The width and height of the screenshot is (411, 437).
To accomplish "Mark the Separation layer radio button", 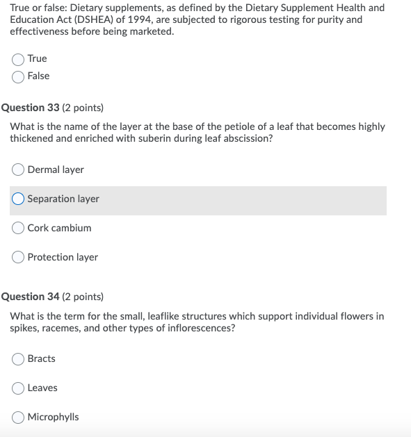I will 18,199.
